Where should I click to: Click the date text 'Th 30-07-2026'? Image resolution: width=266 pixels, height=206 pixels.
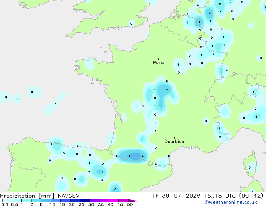tap(176, 196)
